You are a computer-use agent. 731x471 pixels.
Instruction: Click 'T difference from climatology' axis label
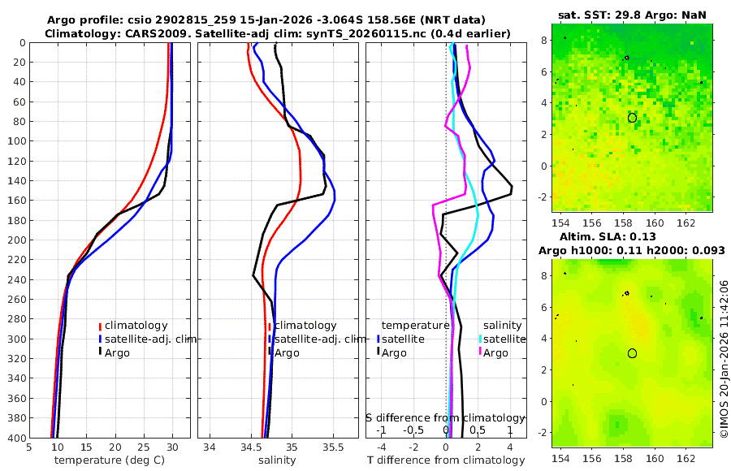coord(446,460)
